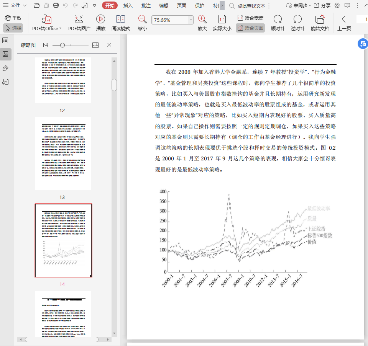Adjust the thumbnail size slider handle
Image resolution: width=368 pixels, height=346 pixels.
[x=62, y=45]
